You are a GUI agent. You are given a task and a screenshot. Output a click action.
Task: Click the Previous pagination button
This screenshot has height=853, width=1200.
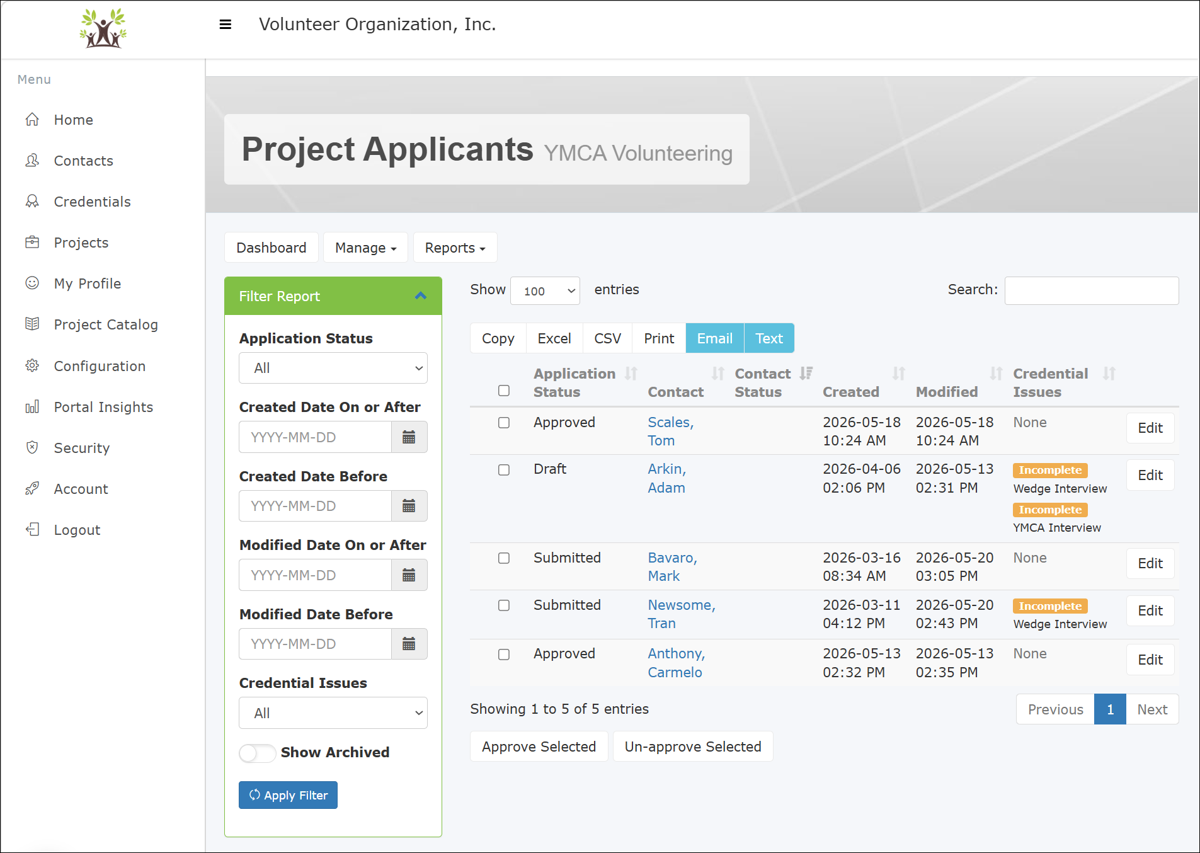point(1056,709)
